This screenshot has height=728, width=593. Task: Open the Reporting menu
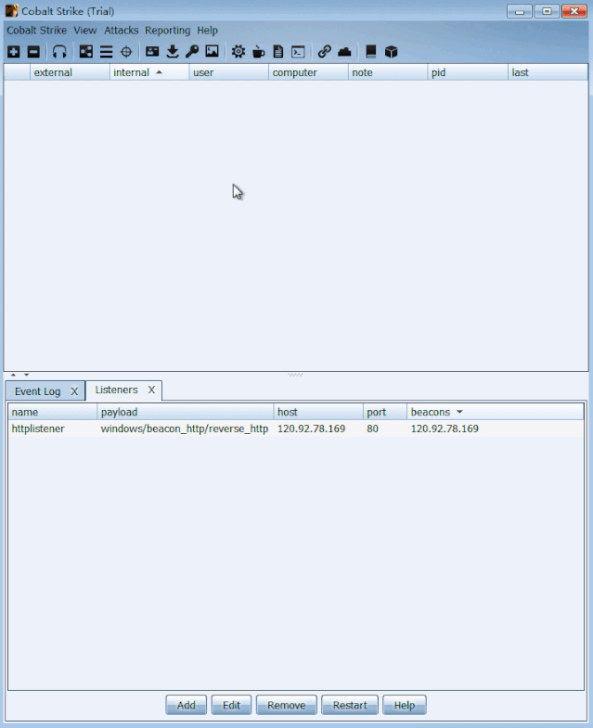[167, 31]
